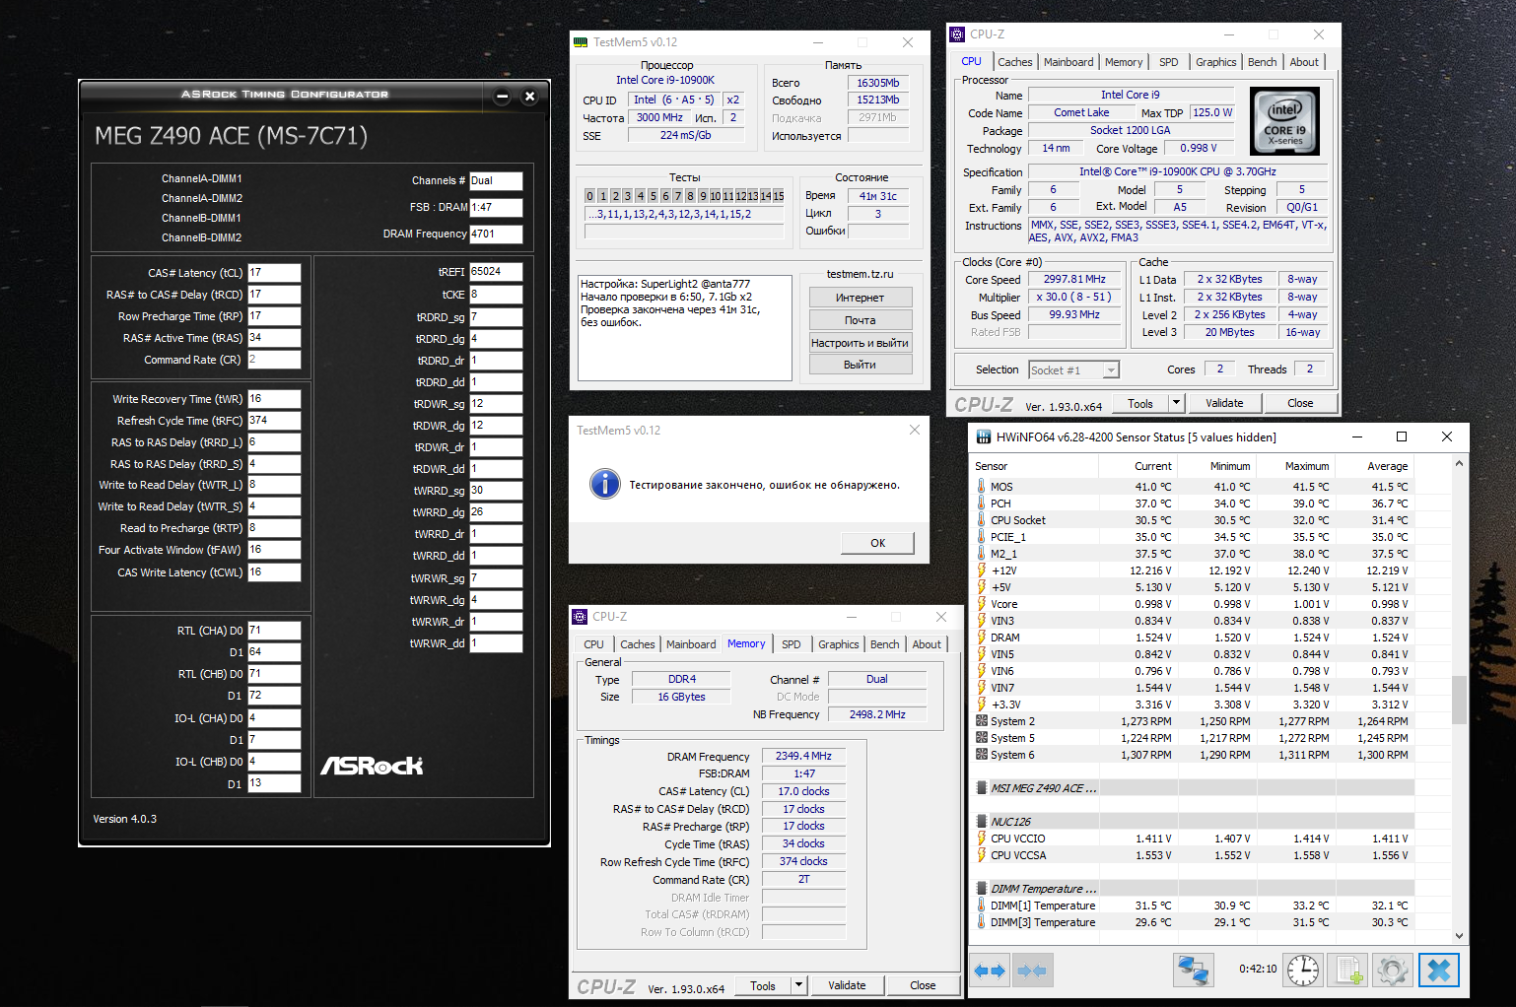Image resolution: width=1516 pixels, height=1007 pixels.
Task: Click the voltage bolt icon on the Vcore row
Action: click(x=982, y=604)
